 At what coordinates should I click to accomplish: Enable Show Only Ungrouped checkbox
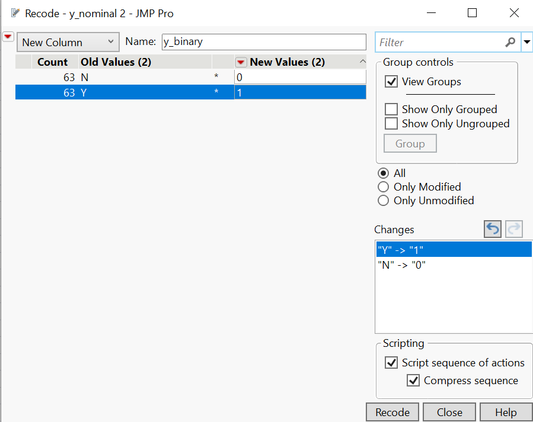tap(391, 124)
